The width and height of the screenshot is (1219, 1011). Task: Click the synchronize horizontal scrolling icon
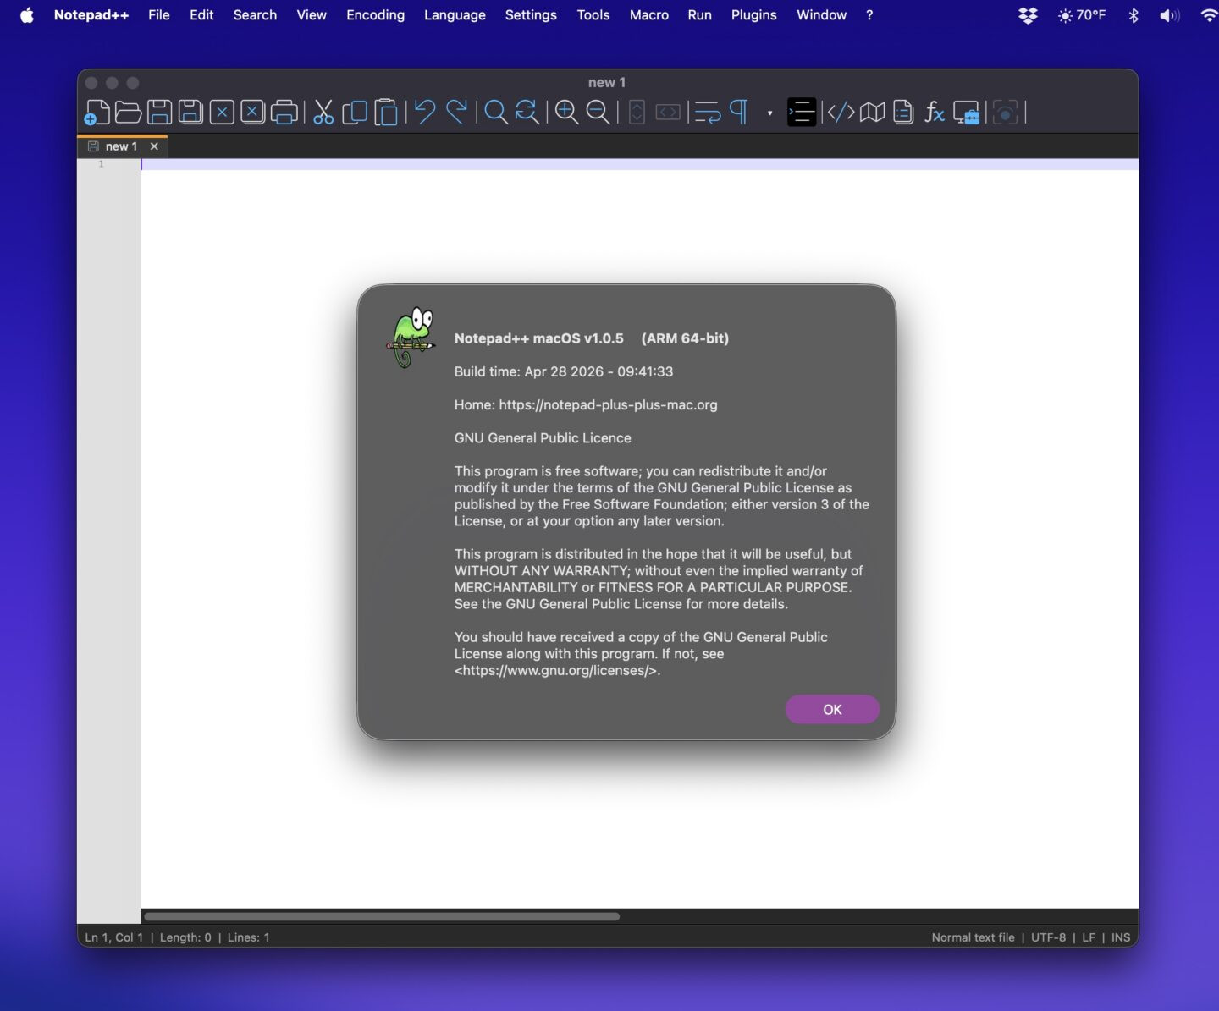tap(668, 113)
